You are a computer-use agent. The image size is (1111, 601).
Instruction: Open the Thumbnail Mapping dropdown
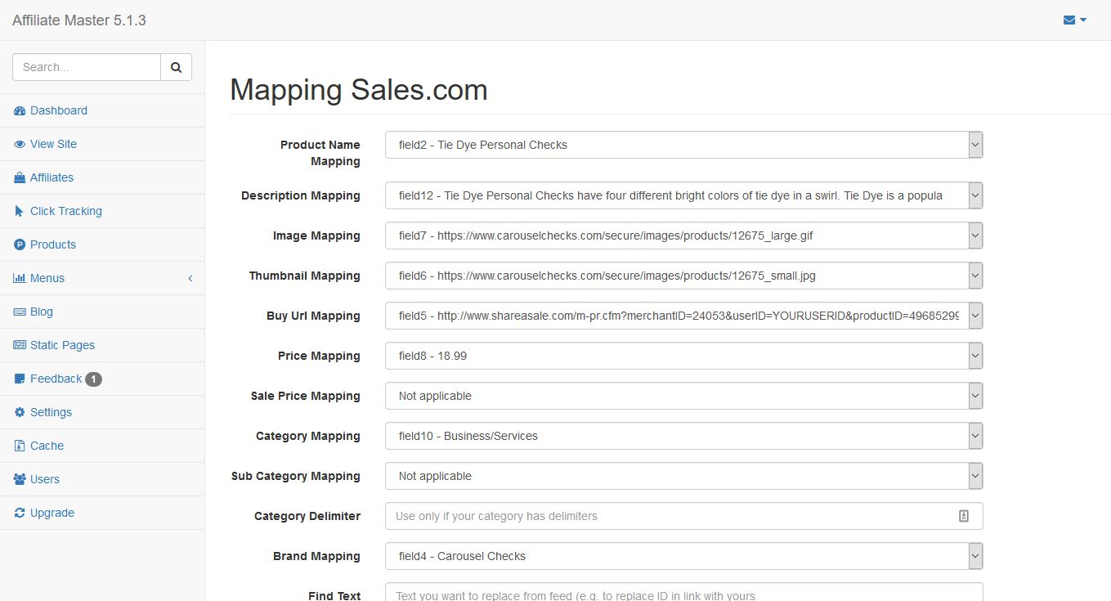click(x=684, y=276)
